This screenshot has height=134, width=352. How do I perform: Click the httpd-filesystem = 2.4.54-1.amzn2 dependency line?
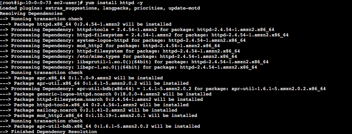pos(144,35)
